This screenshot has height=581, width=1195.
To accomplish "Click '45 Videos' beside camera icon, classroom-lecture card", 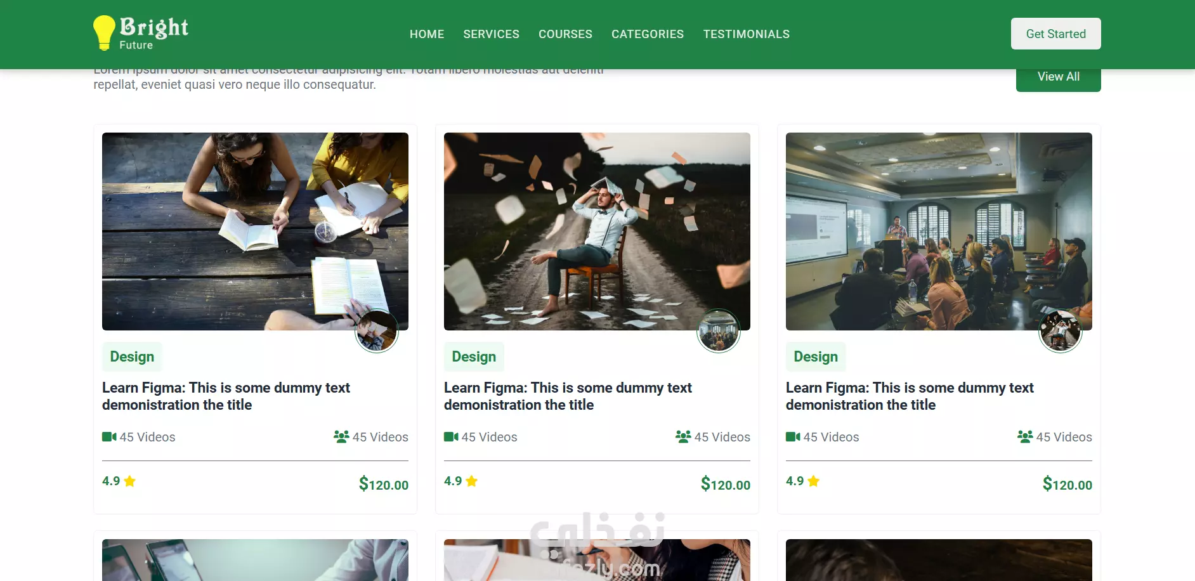I will coord(832,437).
